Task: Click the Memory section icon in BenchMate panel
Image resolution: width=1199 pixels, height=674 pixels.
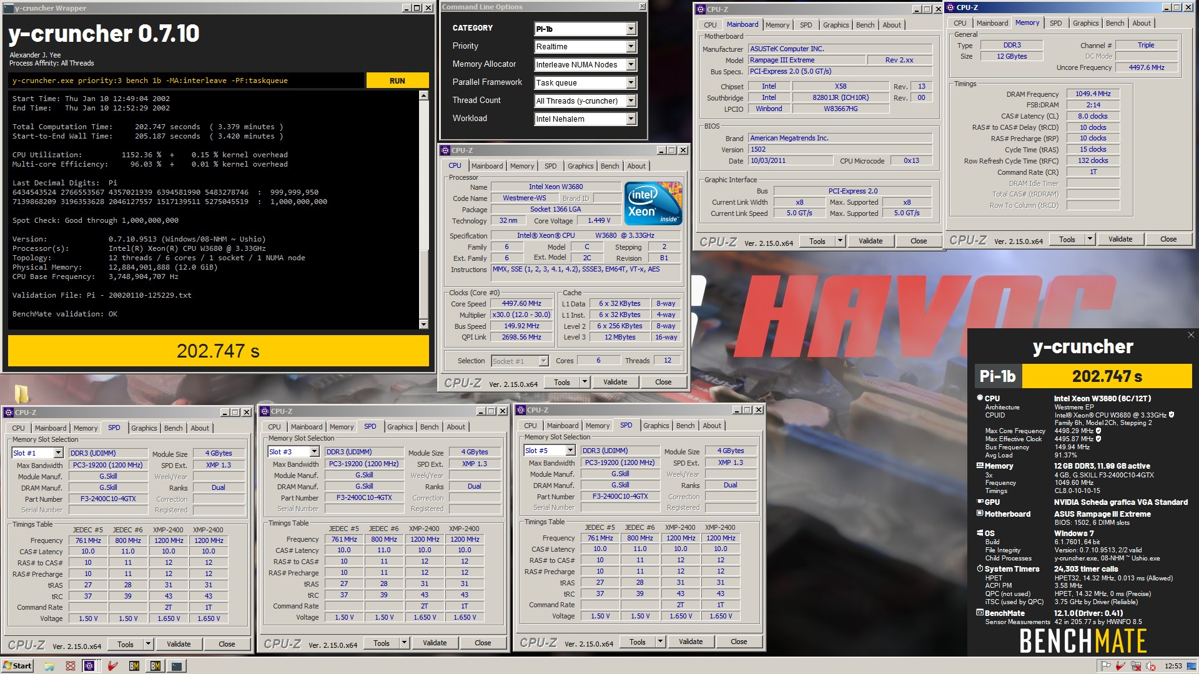Action: click(x=980, y=466)
